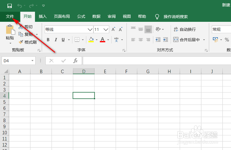The height and width of the screenshot is (150, 231).
Task: Open the 文件 menu tab
Action: pyautogui.click(x=10, y=16)
